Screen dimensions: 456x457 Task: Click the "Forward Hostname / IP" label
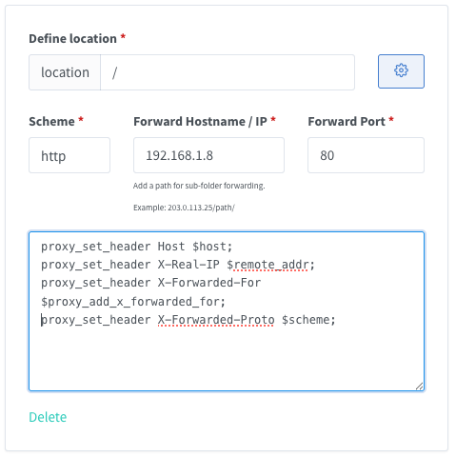200,122
